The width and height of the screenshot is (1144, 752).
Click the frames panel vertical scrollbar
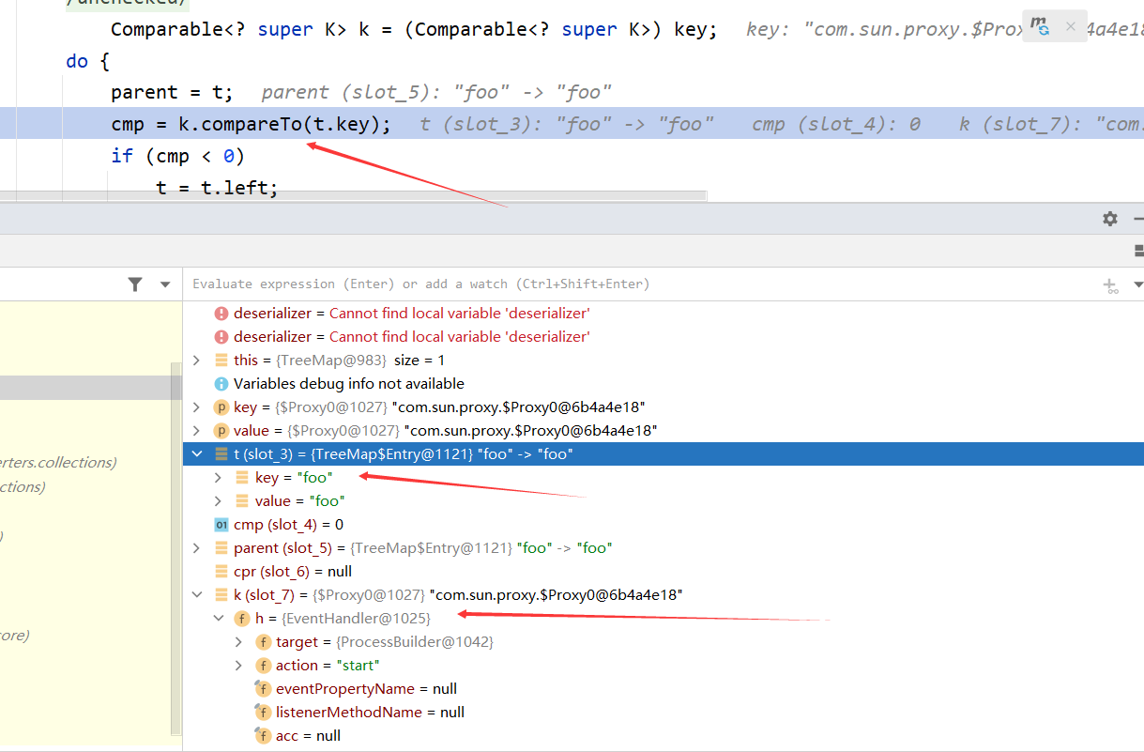175,547
